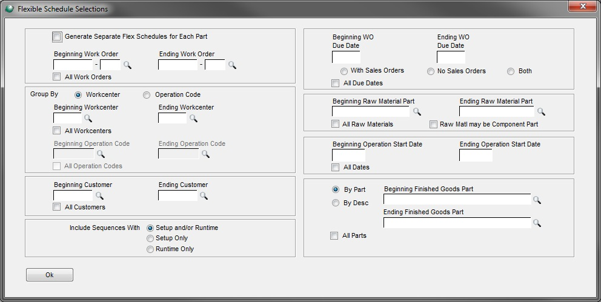Click Beginning Raw Material Part field
Viewport: 601px width, 302px height.
click(371, 111)
